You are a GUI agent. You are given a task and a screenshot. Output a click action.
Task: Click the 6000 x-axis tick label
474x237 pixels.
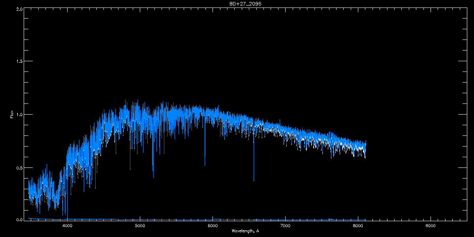[x=213, y=226]
